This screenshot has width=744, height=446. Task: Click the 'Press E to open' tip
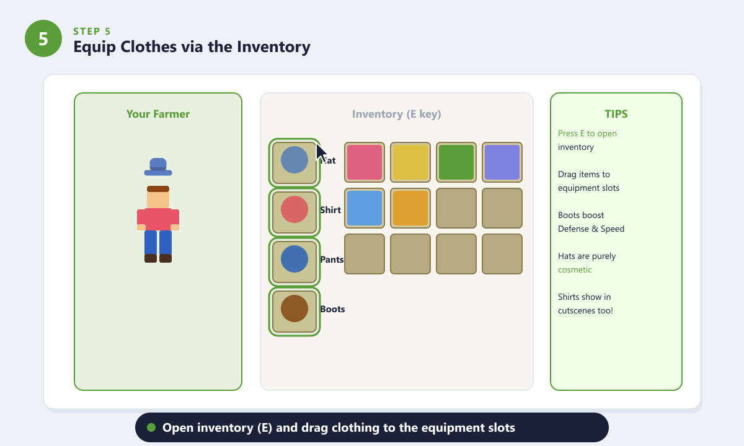587,134
